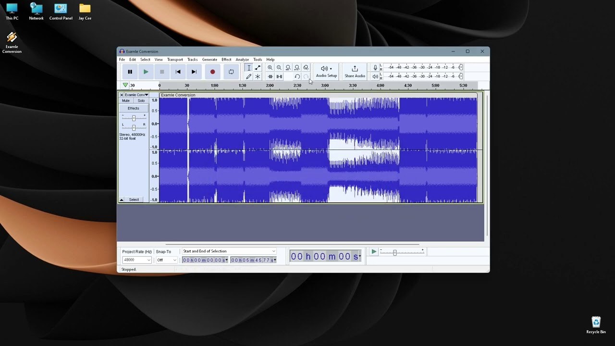
Task: Select the Envelope tool
Action: [x=258, y=68]
